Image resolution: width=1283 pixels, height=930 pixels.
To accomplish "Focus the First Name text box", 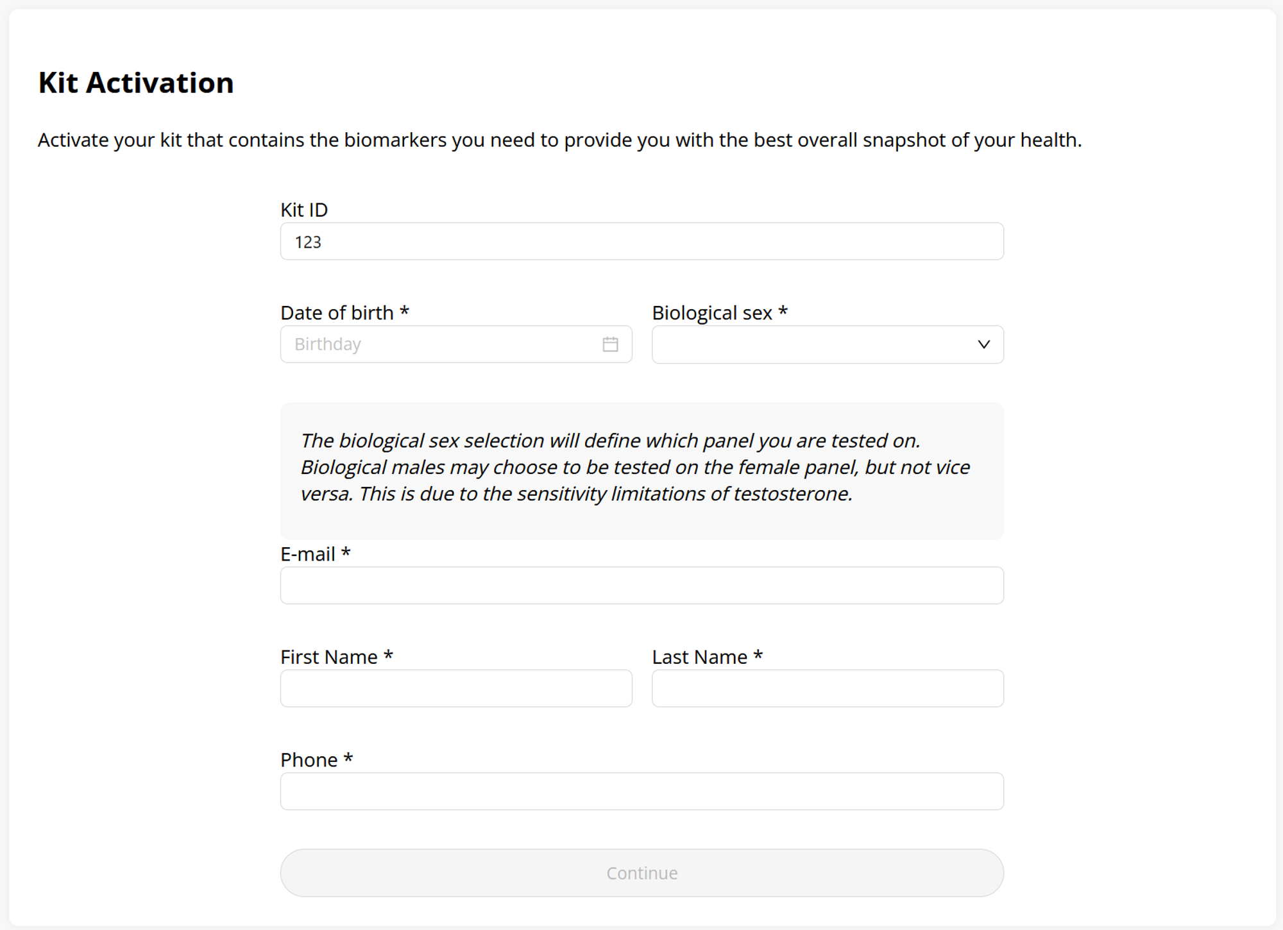I will (456, 688).
